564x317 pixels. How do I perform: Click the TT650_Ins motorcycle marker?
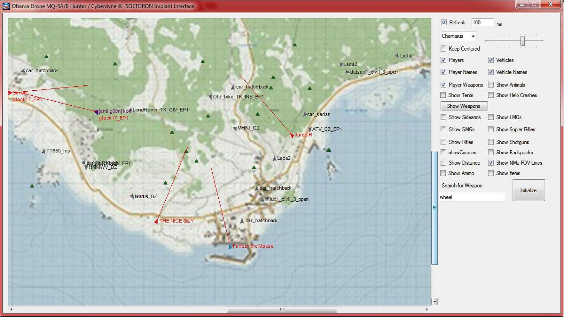point(44,151)
